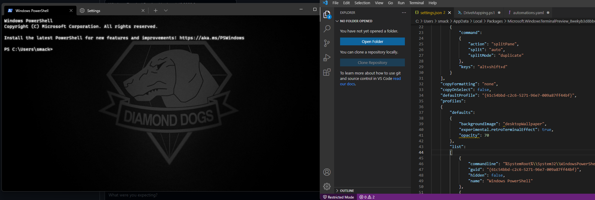Open the Help menu
The width and height of the screenshot is (595, 200).
point(432,3)
